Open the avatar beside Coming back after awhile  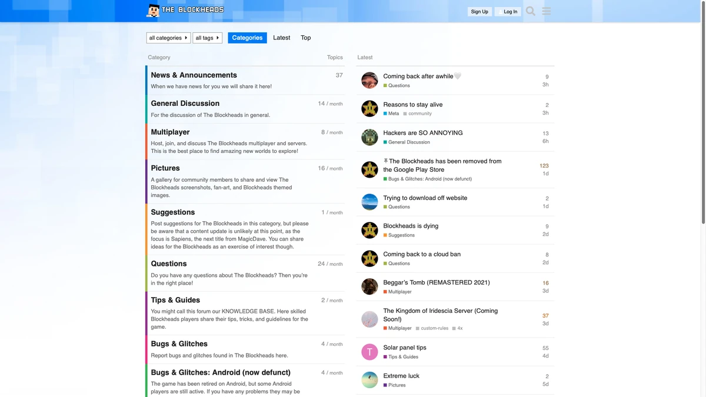369,80
